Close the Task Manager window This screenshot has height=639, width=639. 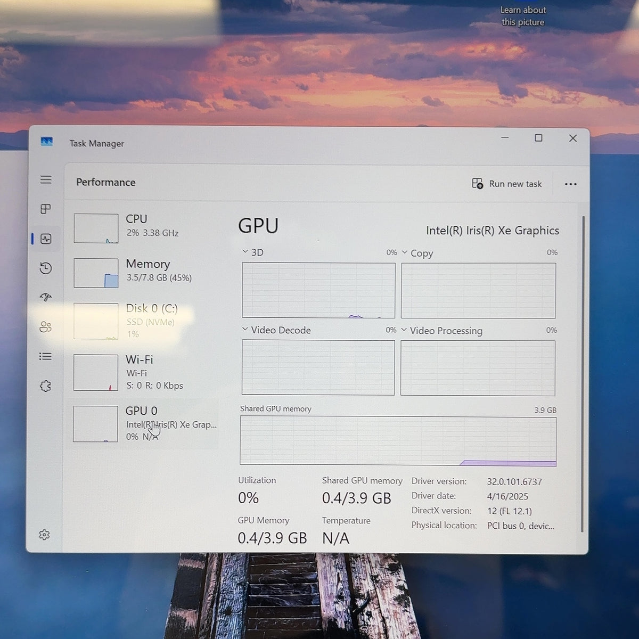point(573,138)
